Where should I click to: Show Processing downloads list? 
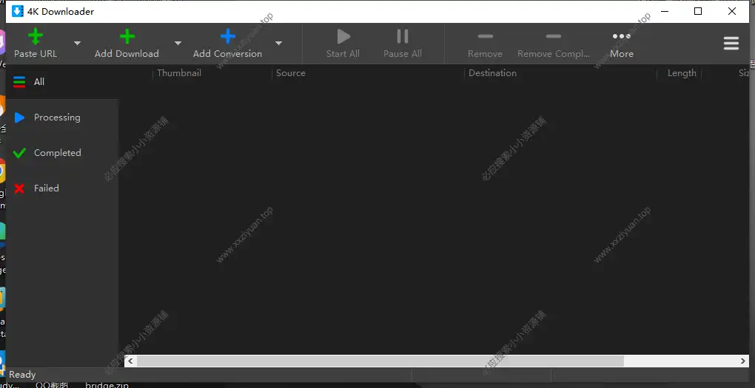click(x=62, y=118)
